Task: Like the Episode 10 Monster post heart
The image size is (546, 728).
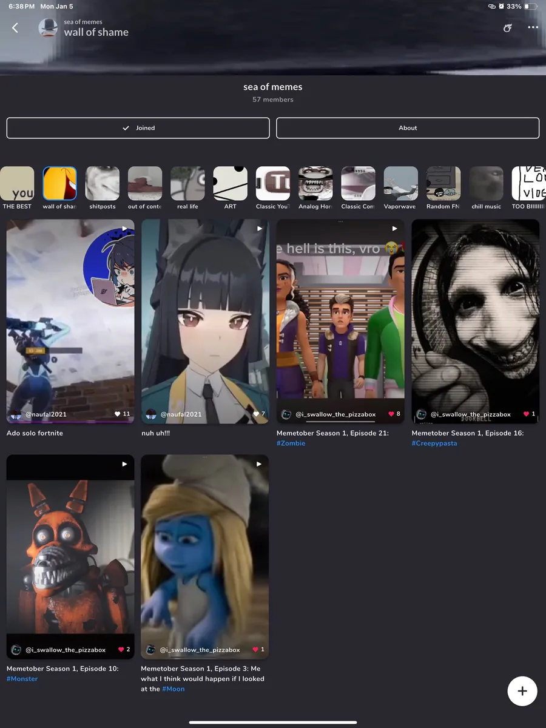Action: [121, 649]
